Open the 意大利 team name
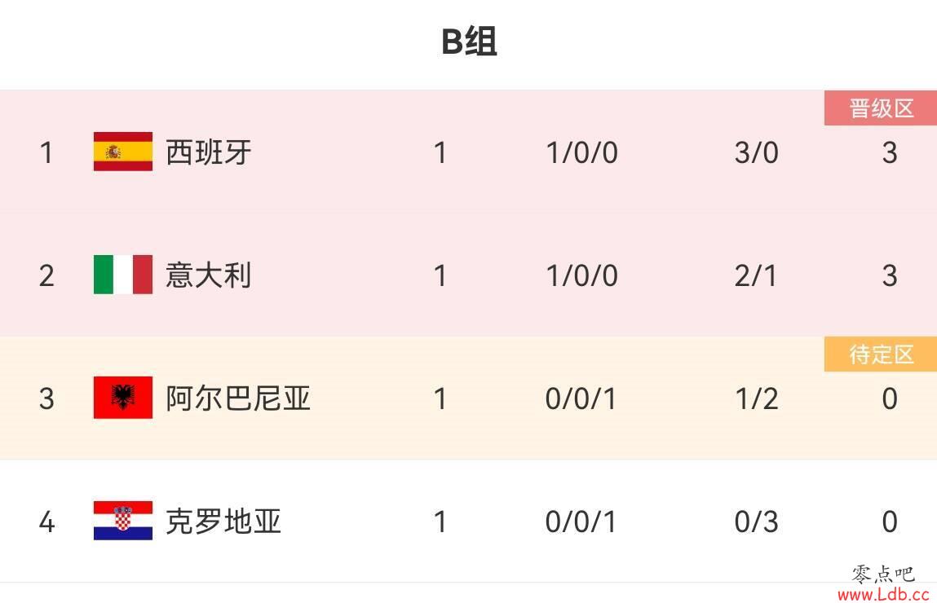The image size is (937, 603). pyautogui.click(x=209, y=275)
